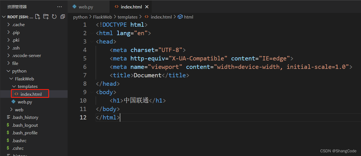Collapse all folders in explorer

[63, 17]
